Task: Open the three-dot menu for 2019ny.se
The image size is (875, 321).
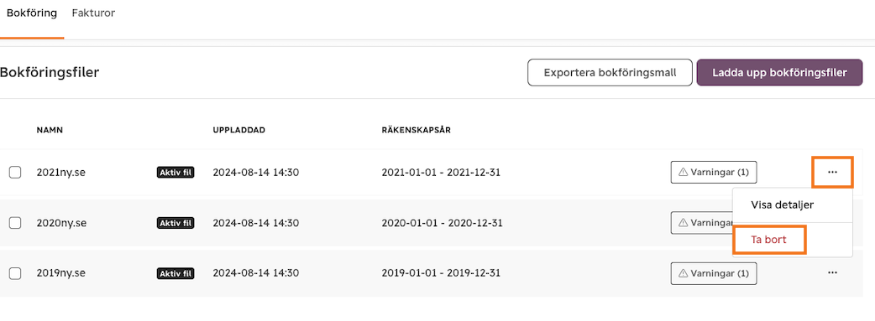Action: click(832, 273)
